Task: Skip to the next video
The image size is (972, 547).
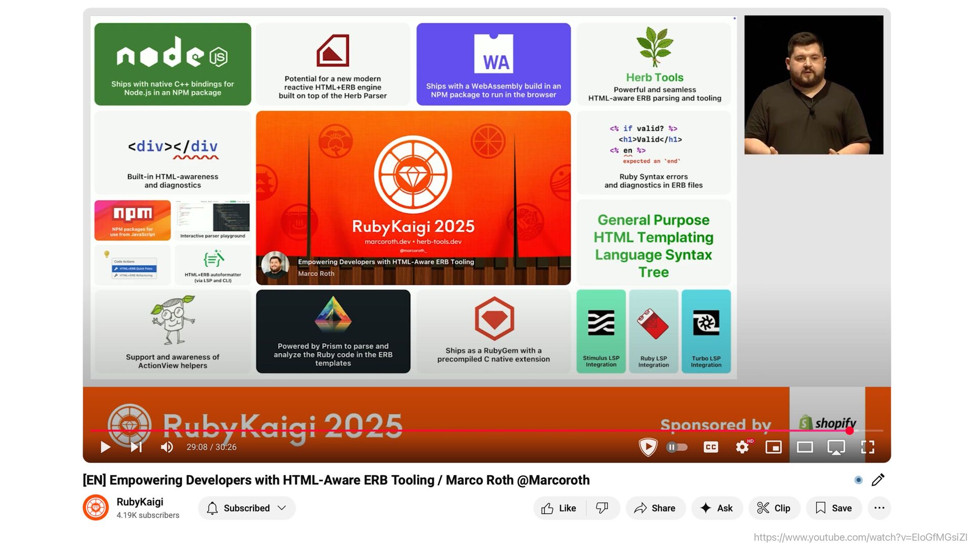Action: pyautogui.click(x=136, y=447)
